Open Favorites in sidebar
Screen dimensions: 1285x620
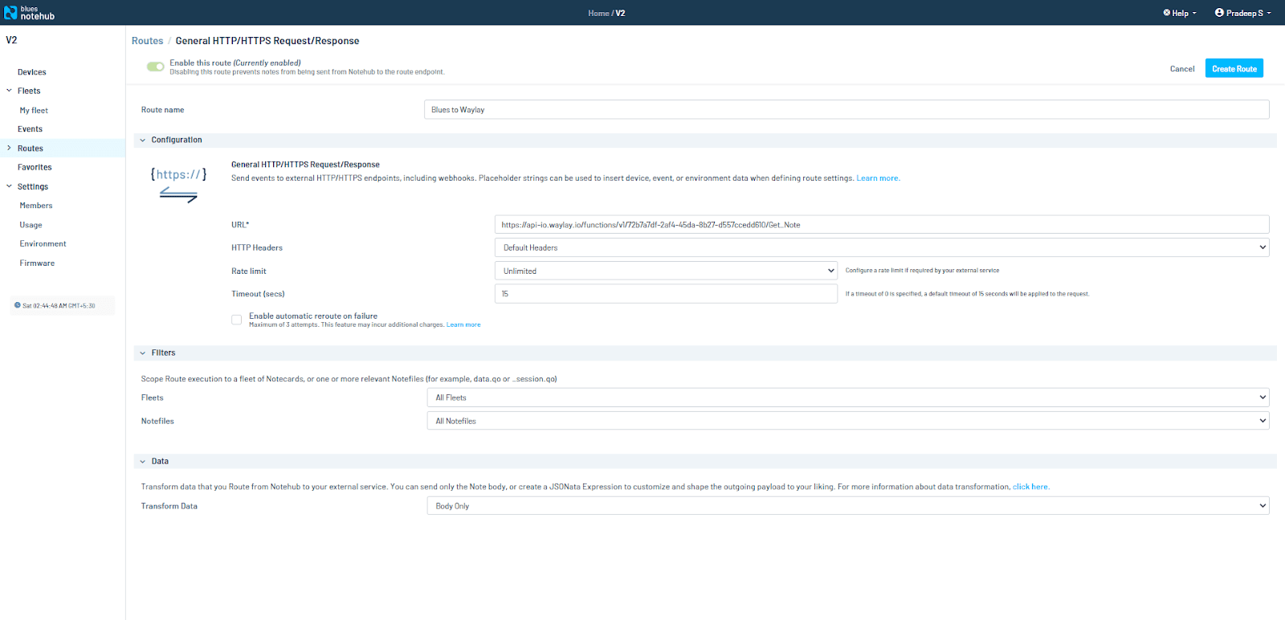(x=35, y=167)
